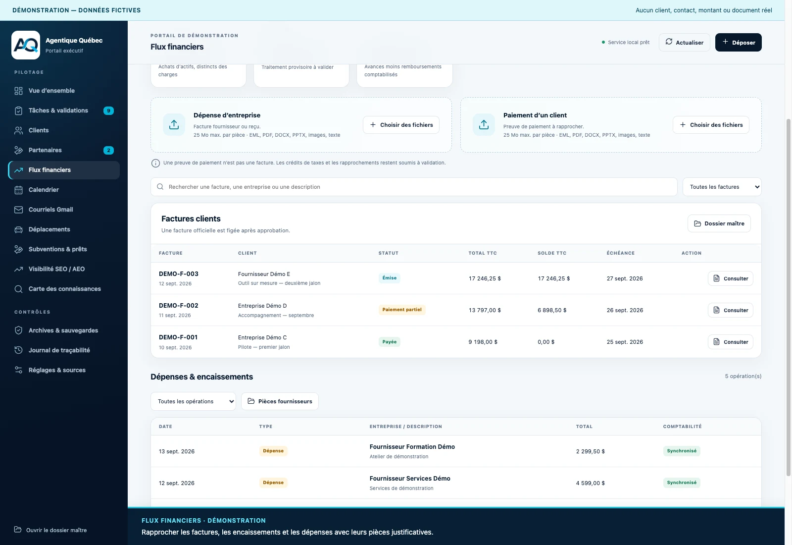Open the Dossier maître button in Factures clients

click(719, 223)
